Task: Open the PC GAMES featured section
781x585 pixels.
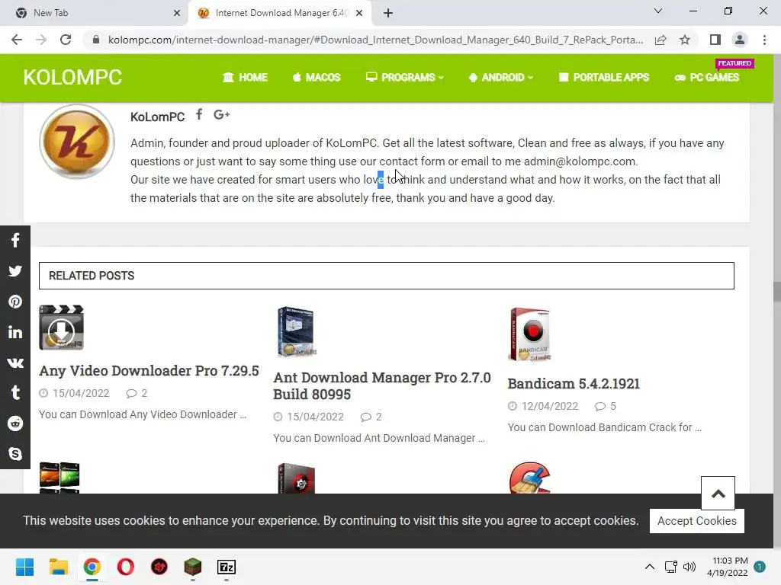Action: pyautogui.click(x=707, y=78)
